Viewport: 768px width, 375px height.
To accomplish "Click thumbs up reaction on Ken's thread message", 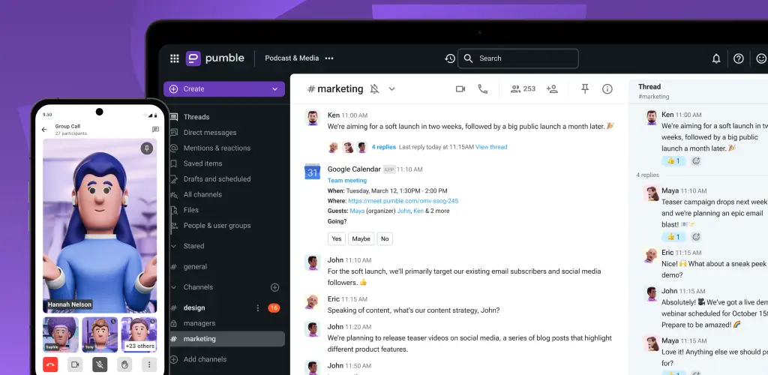I will [673, 160].
